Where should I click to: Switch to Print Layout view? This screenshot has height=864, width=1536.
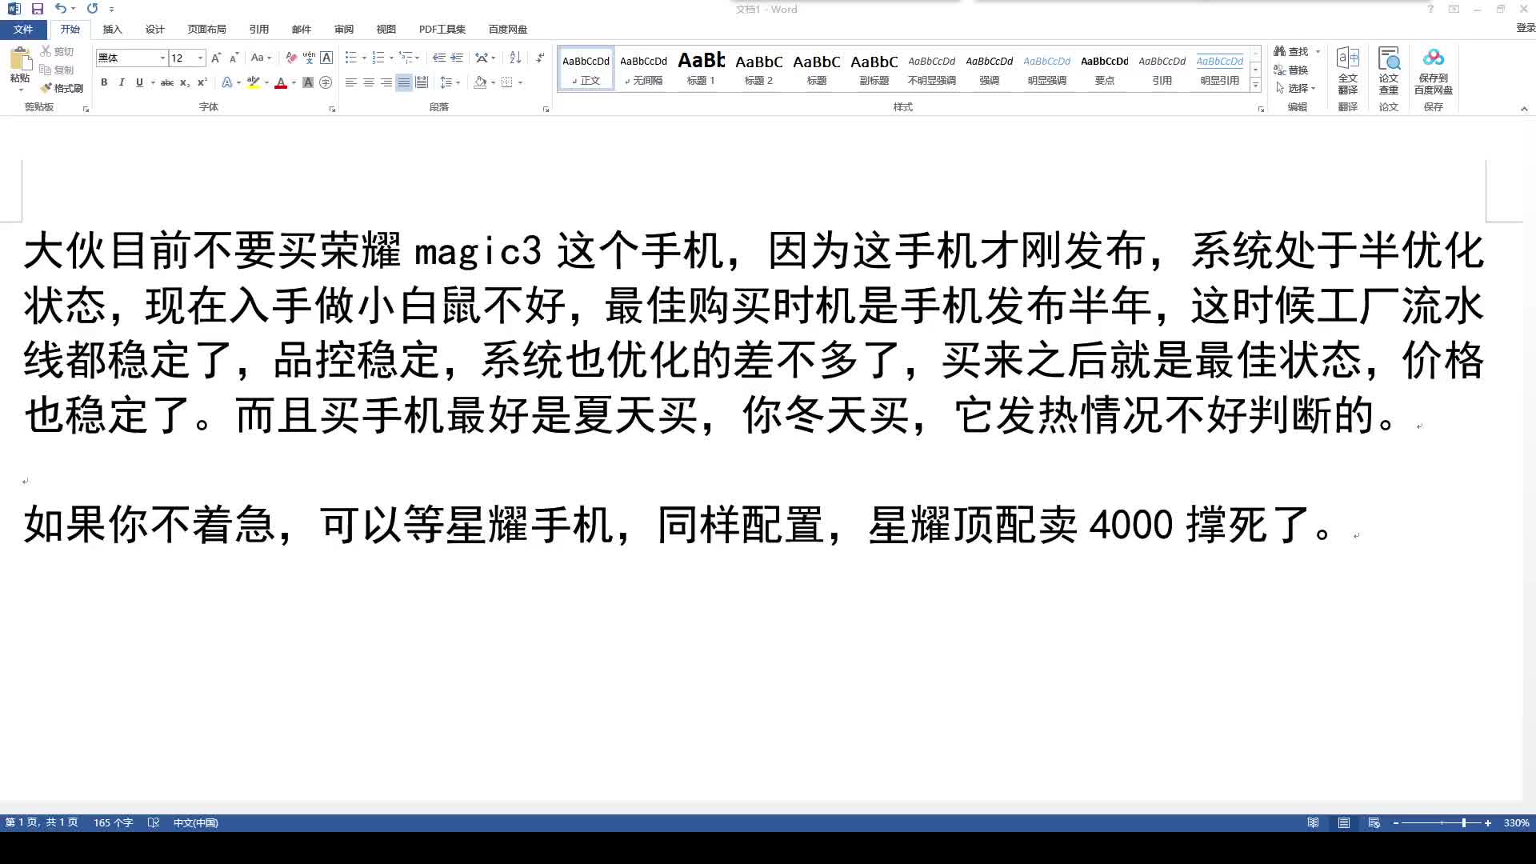pyautogui.click(x=1344, y=822)
